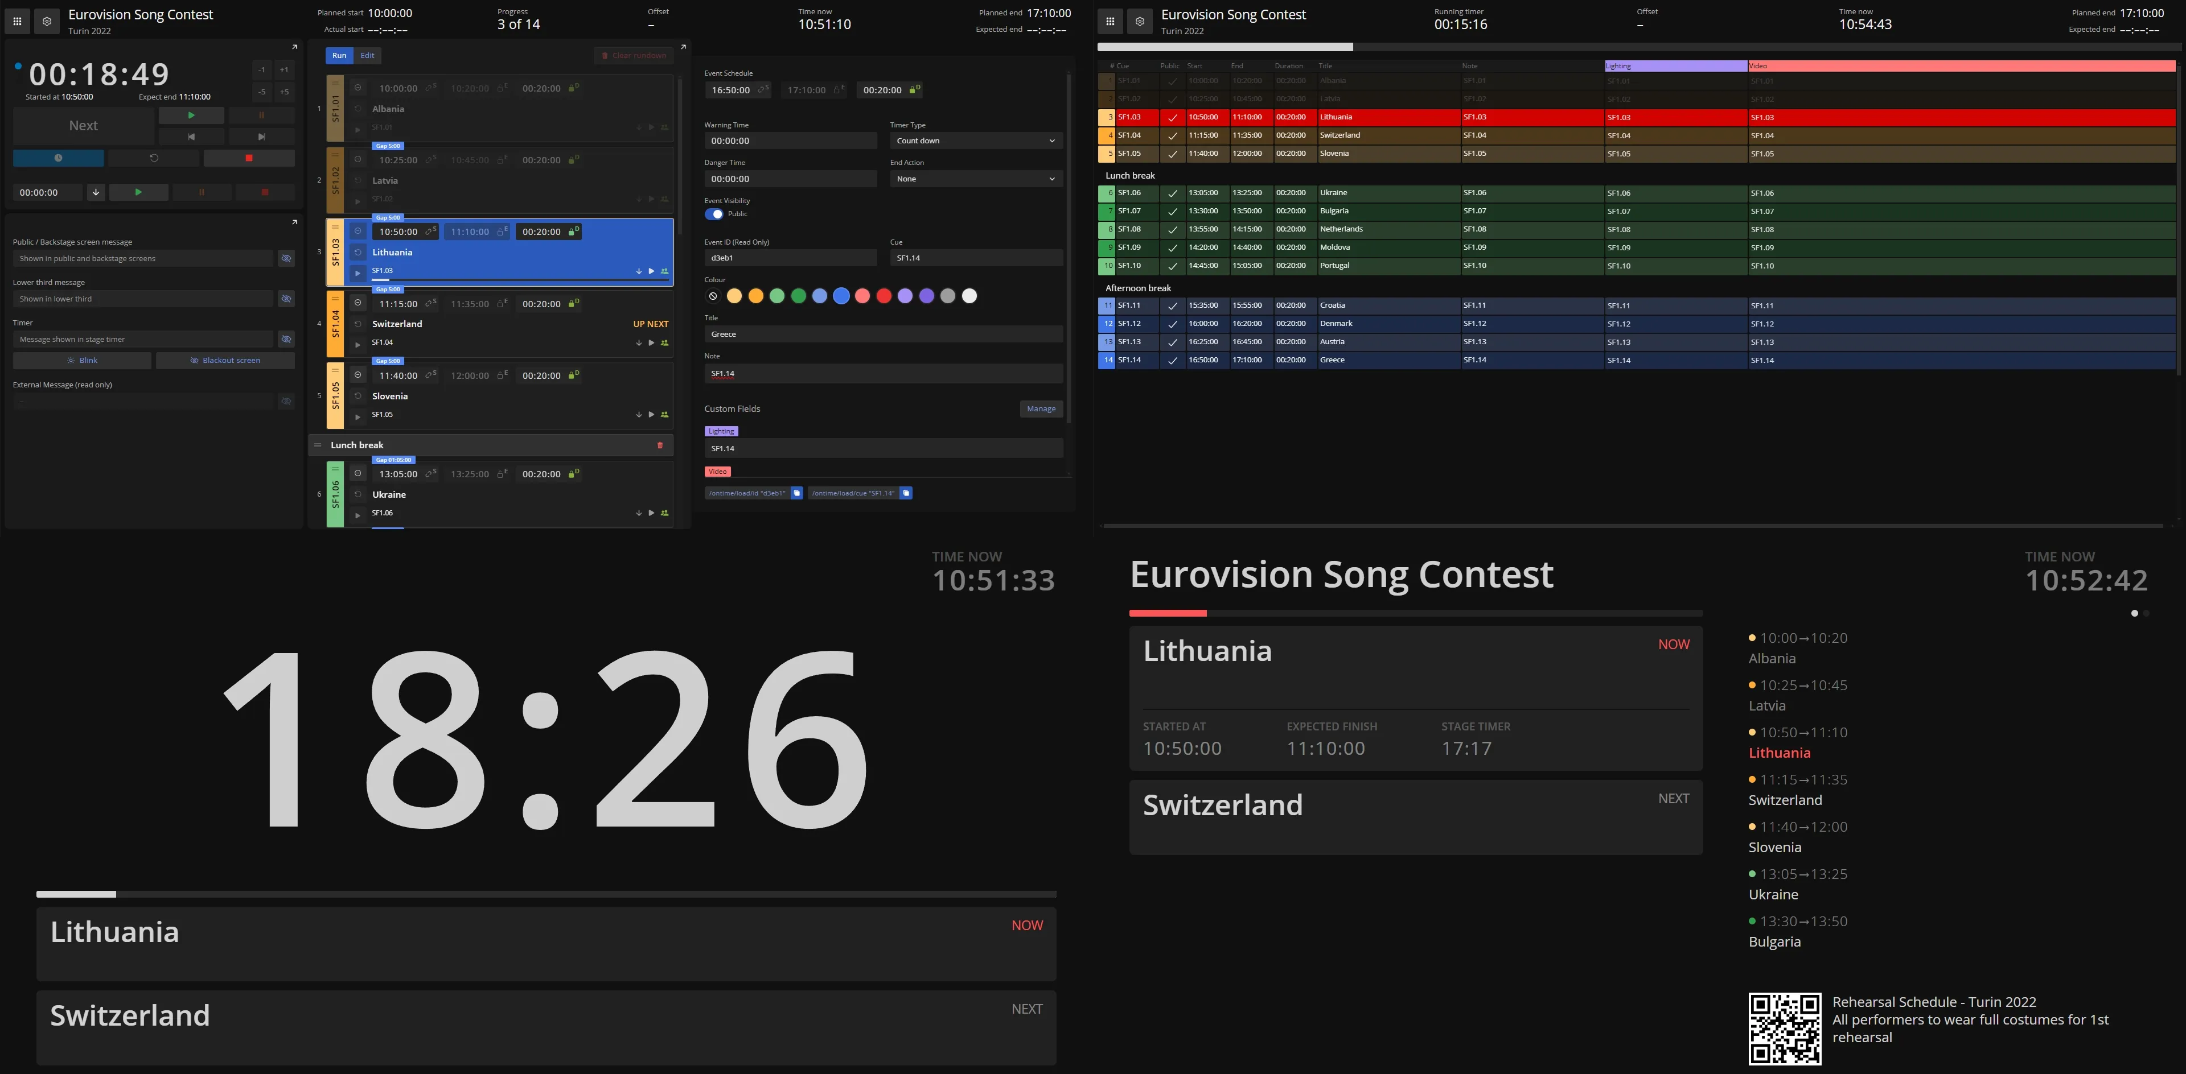The height and width of the screenshot is (1074, 2186).
Task: Open the Timer Type Count down dropdown
Action: point(975,141)
